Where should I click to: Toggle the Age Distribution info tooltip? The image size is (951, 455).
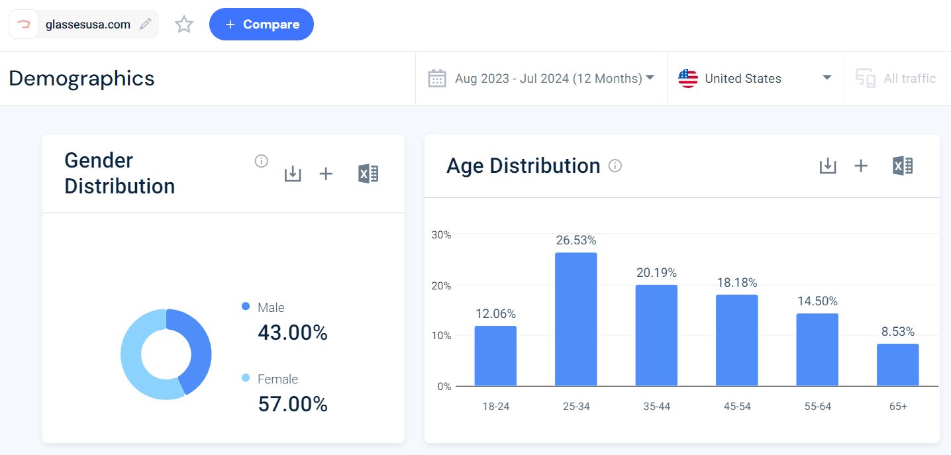pos(615,166)
